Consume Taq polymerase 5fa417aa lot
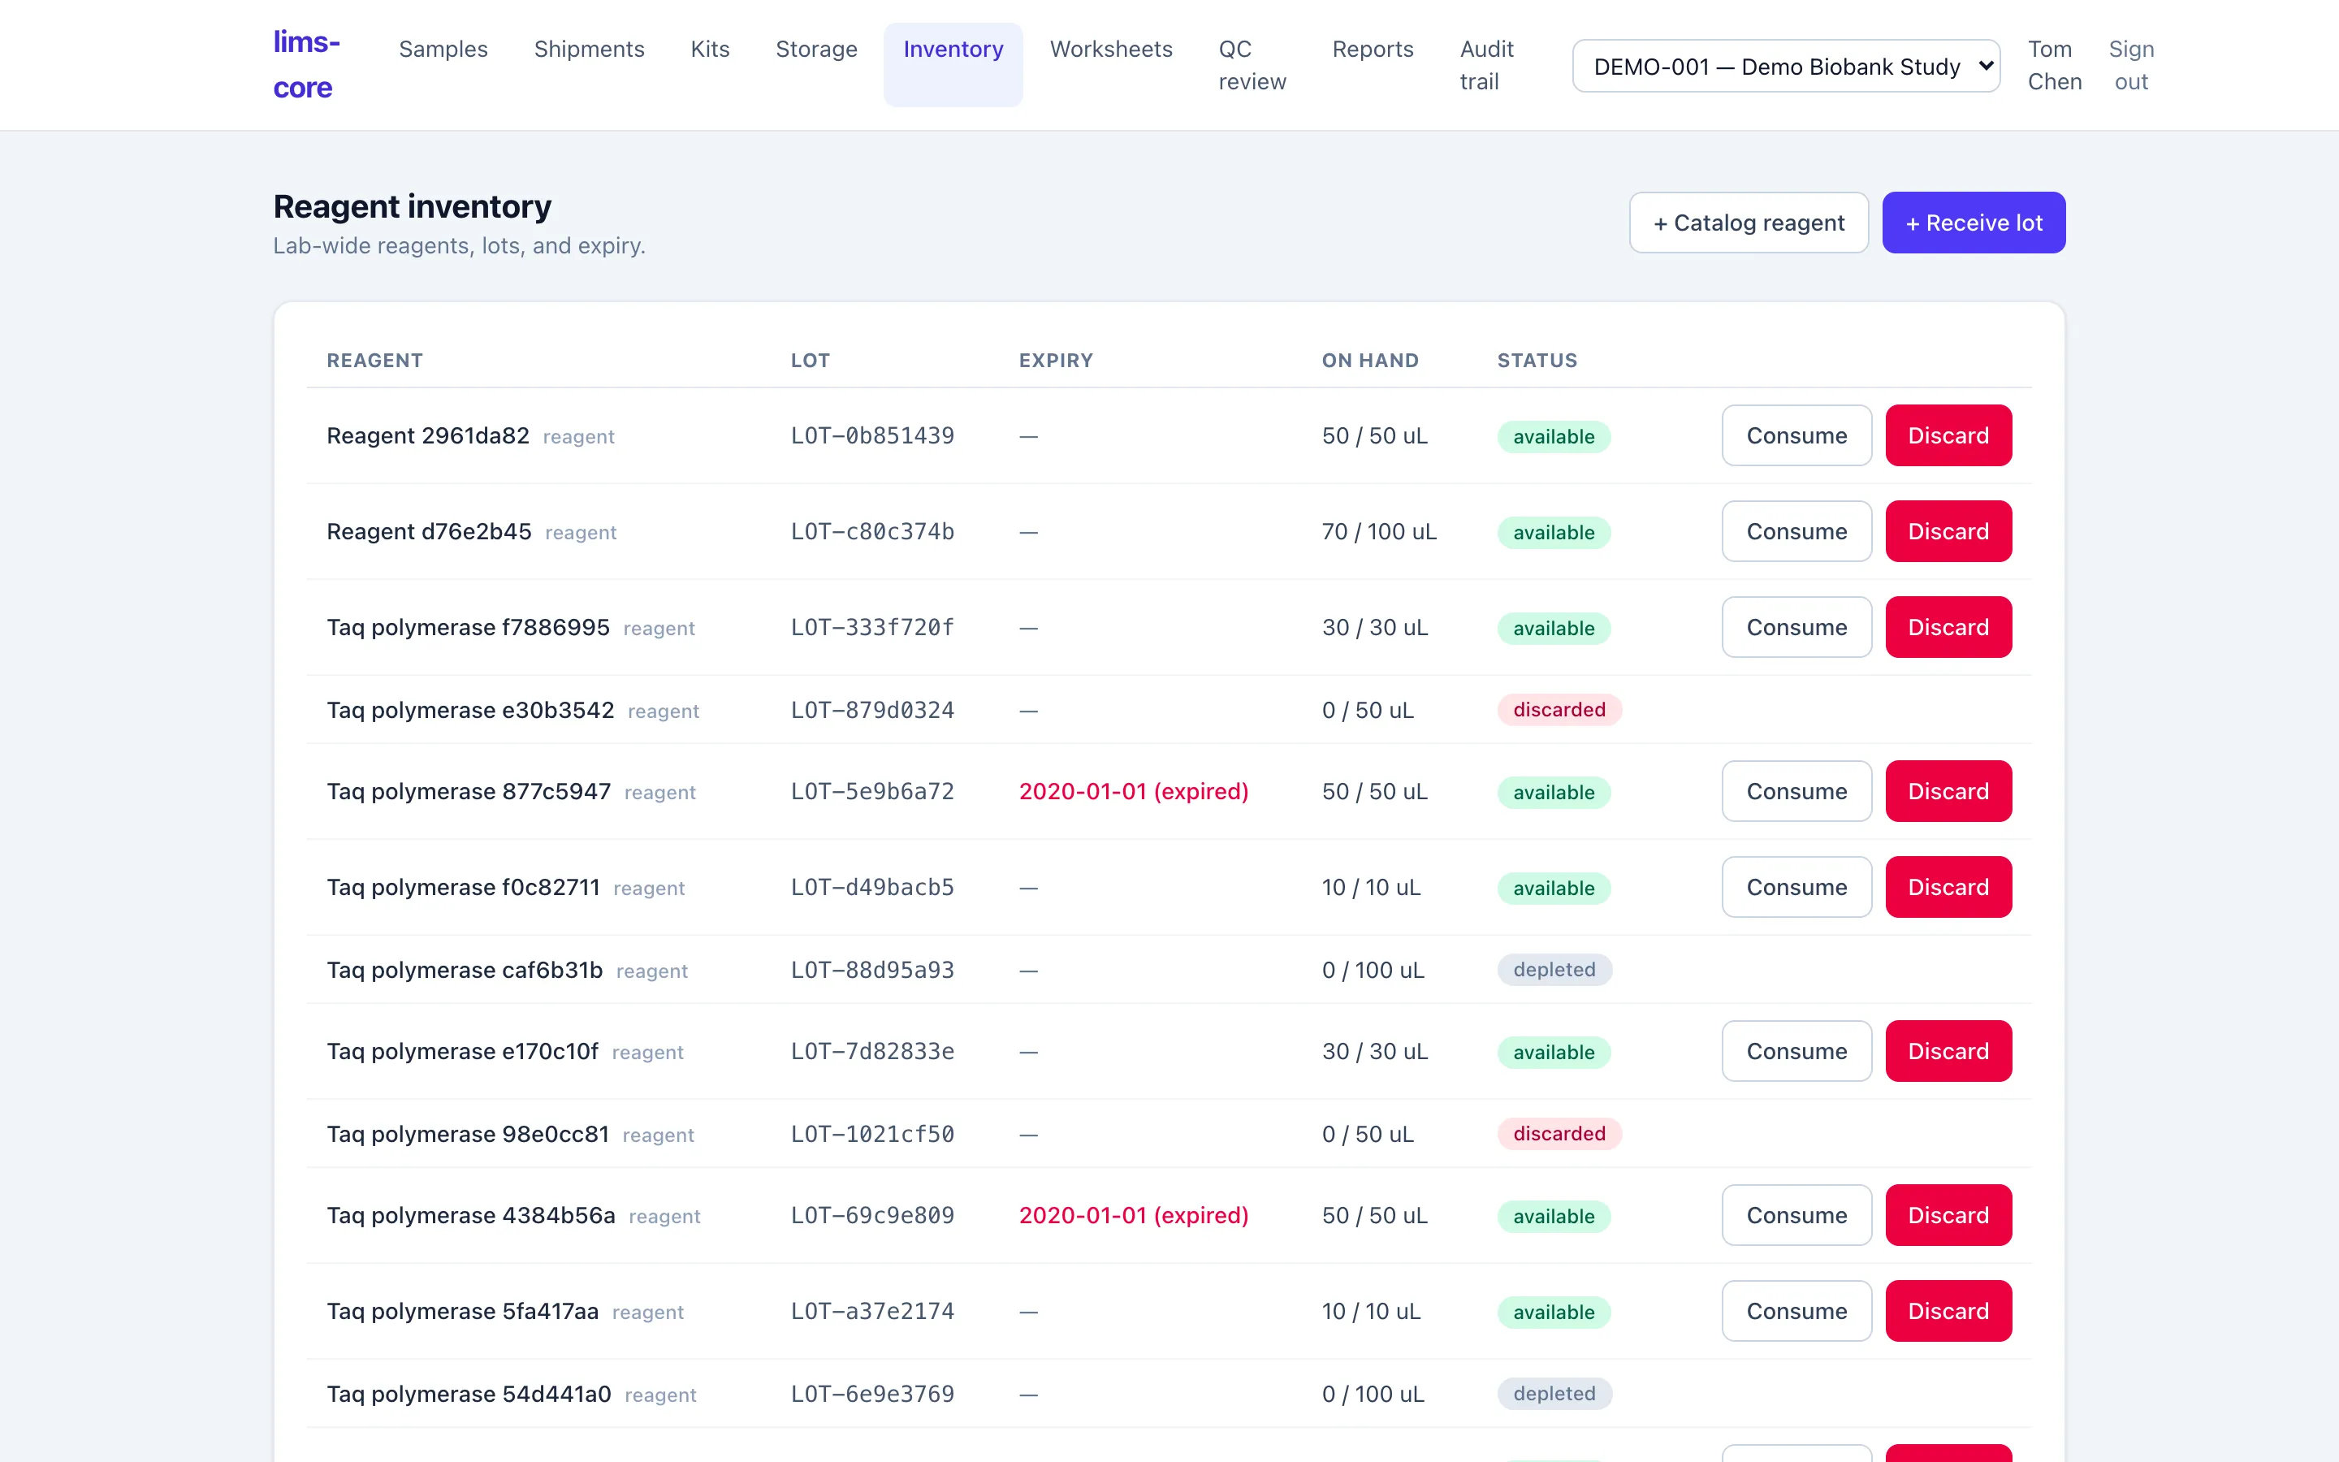 pyautogui.click(x=1796, y=1310)
